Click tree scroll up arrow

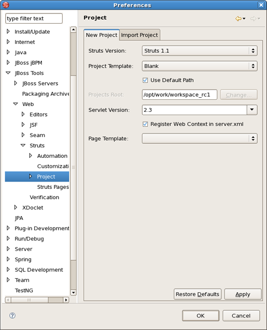(x=73, y=29)
